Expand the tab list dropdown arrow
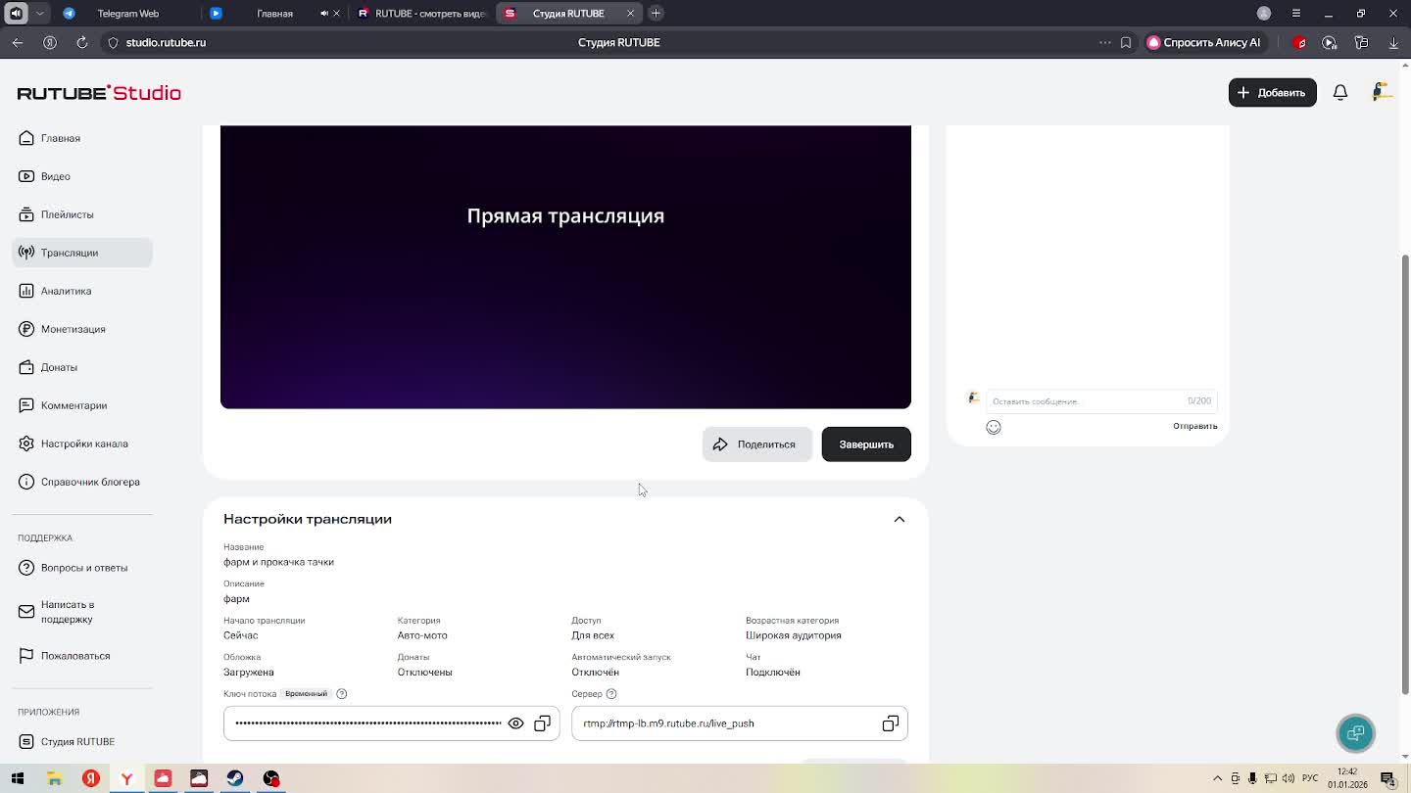Viewport: 1411px width, 793px height. pos(40,14)
